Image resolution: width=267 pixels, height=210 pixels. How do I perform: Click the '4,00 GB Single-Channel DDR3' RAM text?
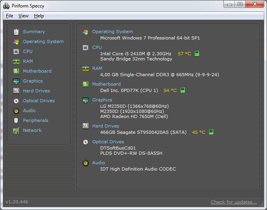click(135, 75)
